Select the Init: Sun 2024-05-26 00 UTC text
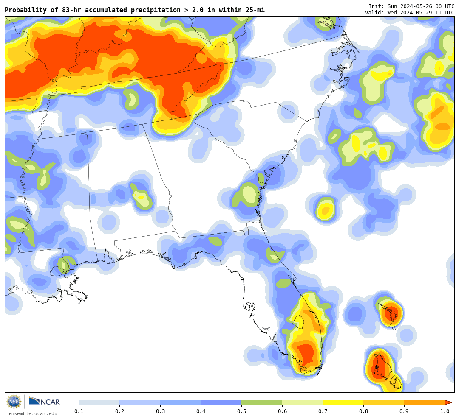The image size is (459, 419). 411,6
